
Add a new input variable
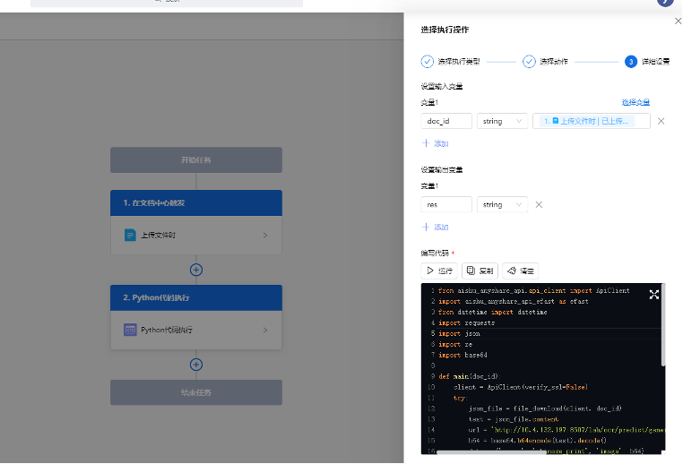pos(436,143)
